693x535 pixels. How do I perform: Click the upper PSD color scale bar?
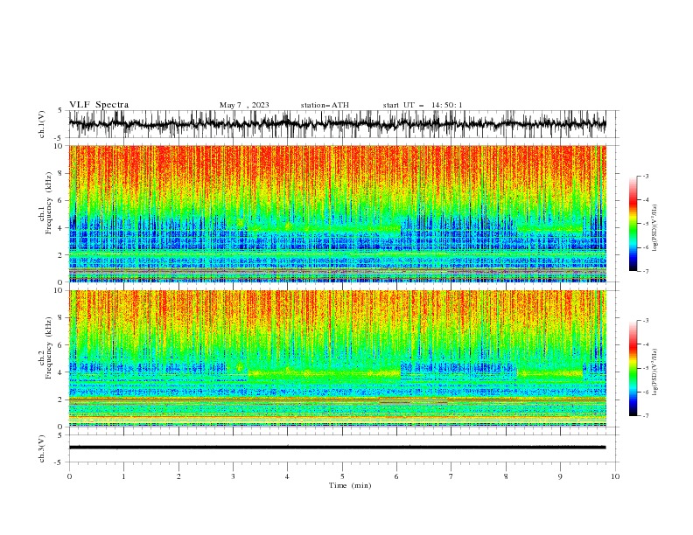pyautogui.click(x=633, y=224)
